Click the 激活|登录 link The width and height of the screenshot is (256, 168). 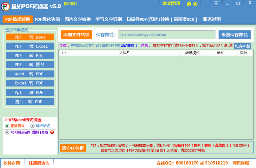click(x=171, y=3)
